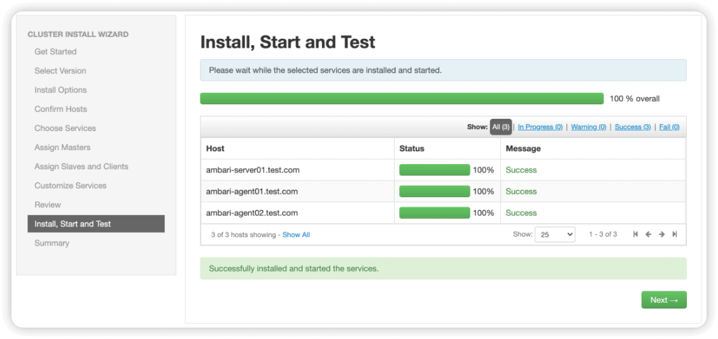Filter hosts by In Progress (0)
The height and width of the screenshot is (339, 718).
(x=540, y=127)
